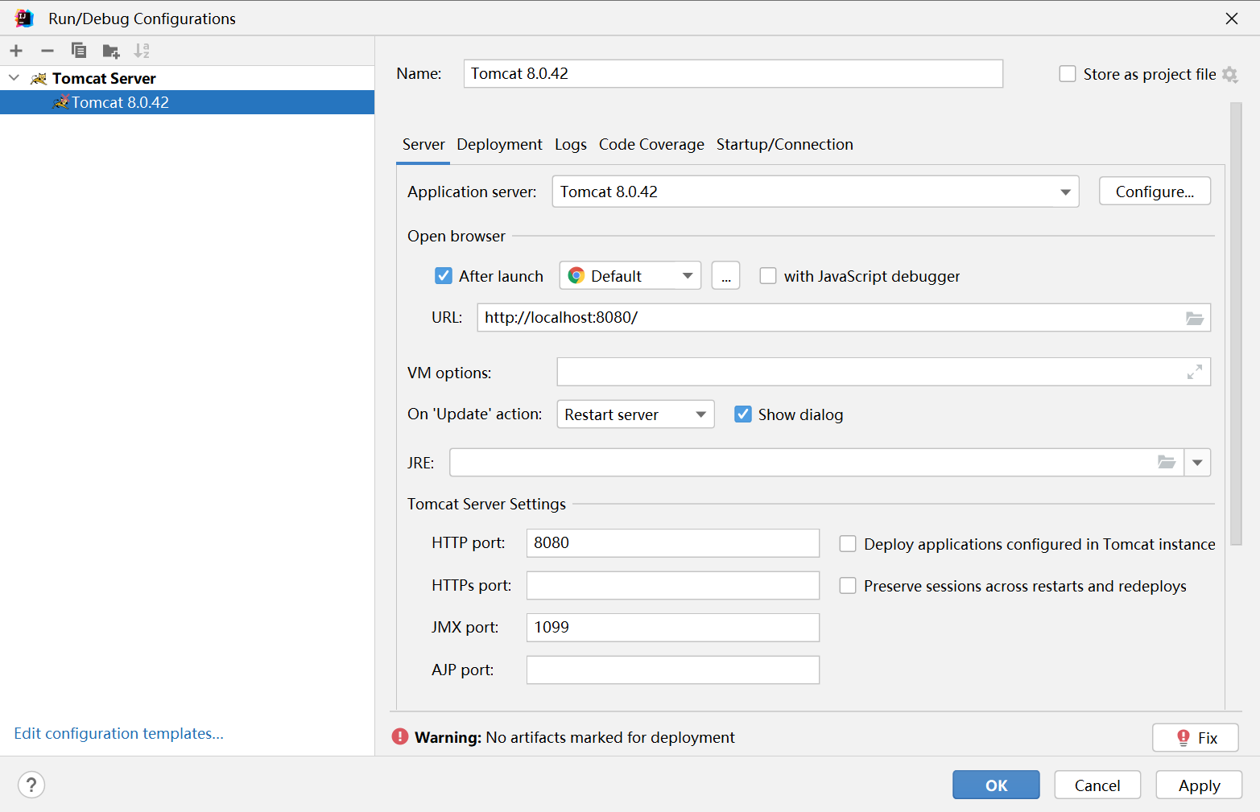This screenshot has height=812, width=1260.
Task: Switch to Deployment tab
Action: click(x=499, y=145)
